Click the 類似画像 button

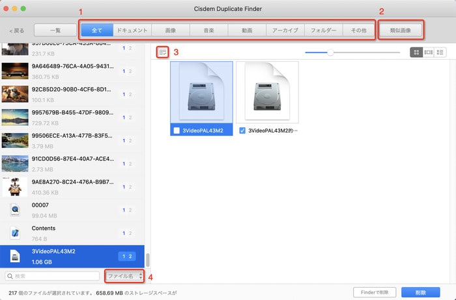click(x=401, y=30)
